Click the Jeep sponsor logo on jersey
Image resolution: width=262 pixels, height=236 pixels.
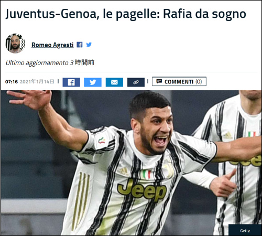tap(142, 190)
